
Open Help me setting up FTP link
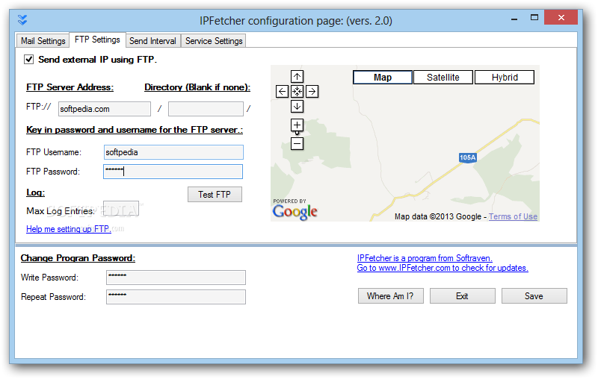69,229
